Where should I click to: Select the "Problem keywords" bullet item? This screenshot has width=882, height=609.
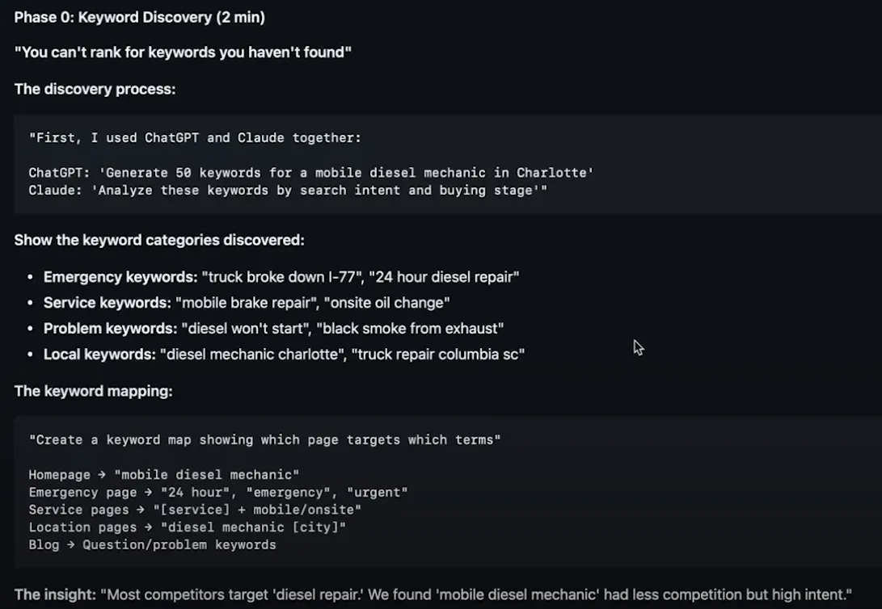pos(273,329)
